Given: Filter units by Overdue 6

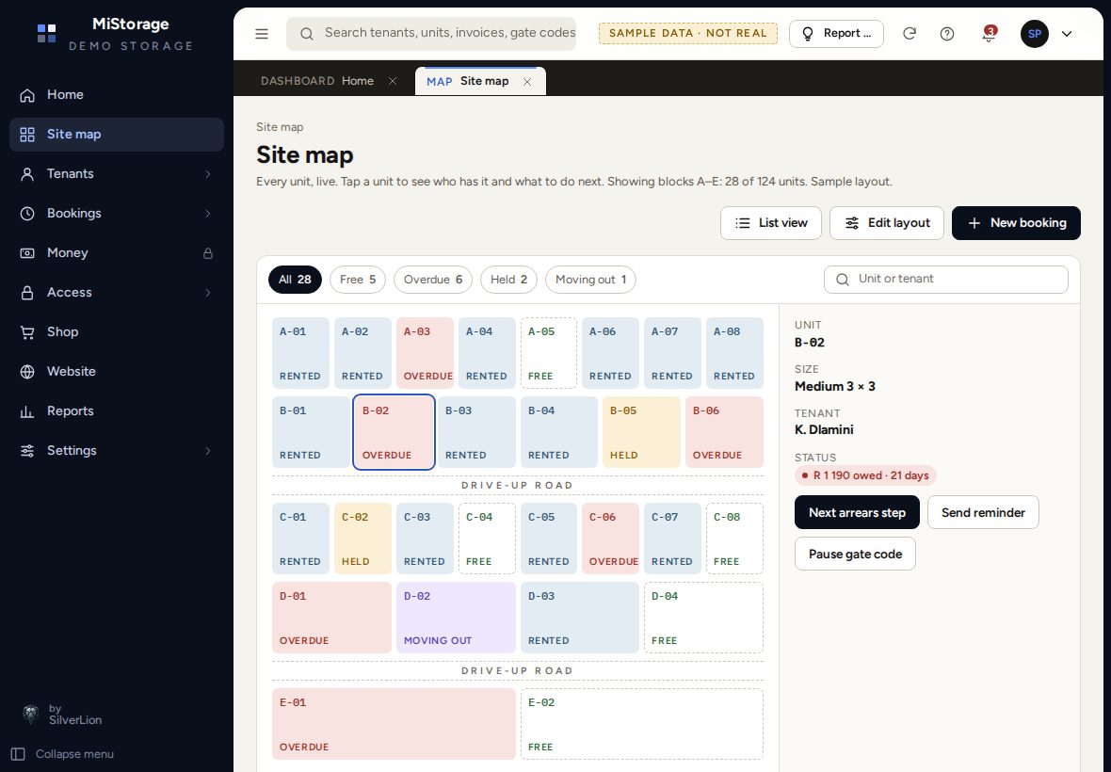Looking at the screenshot, I should [x=433, y=279].
